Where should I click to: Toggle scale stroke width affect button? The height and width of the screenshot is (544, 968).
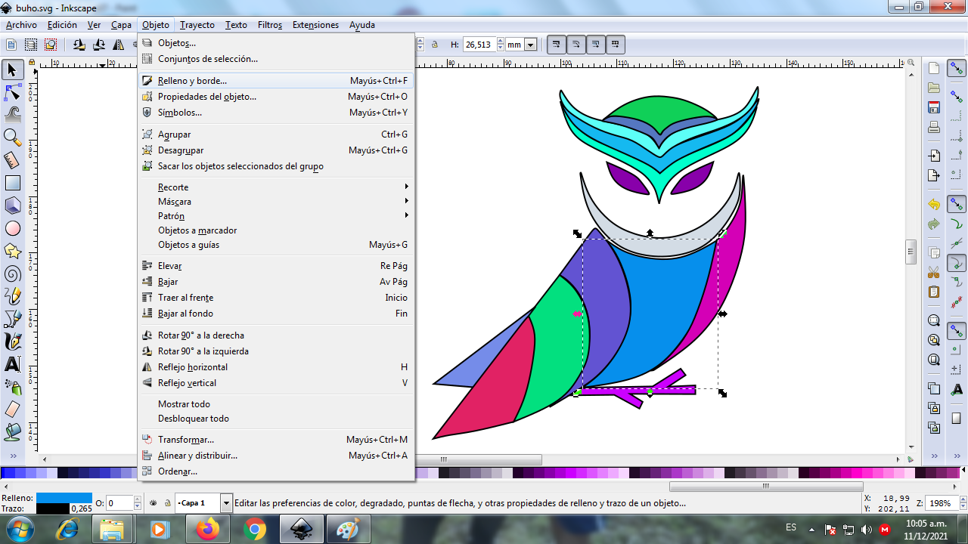point(557,45)
